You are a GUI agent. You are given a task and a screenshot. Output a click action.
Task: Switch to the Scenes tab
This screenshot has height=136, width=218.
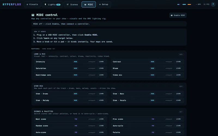coord(72,4)
